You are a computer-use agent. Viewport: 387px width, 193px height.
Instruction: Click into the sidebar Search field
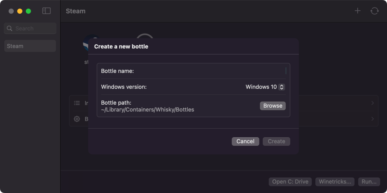[x=30, y=28]
